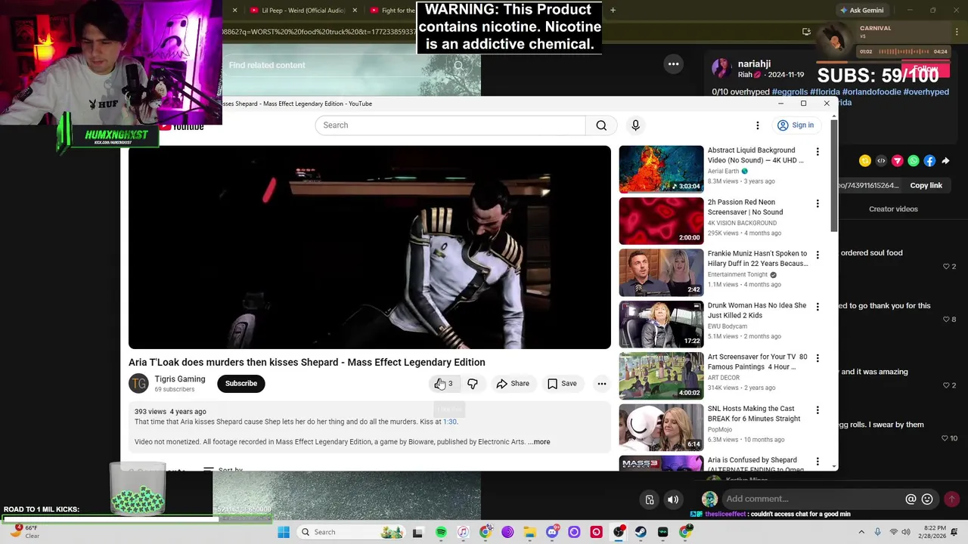Open more actions menu below video
The width and height of the screenshot is (968, 544).
602,384
